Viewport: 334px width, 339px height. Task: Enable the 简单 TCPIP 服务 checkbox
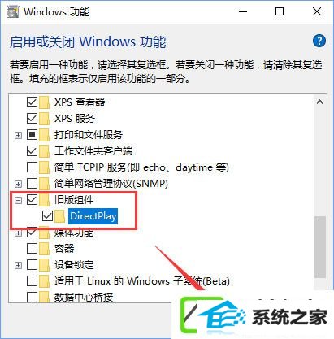[32, 167]
